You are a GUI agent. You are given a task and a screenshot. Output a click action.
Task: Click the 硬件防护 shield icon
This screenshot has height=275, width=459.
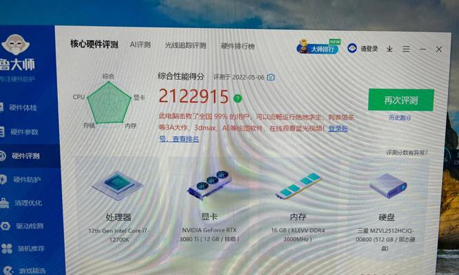(x=3, y=179)
